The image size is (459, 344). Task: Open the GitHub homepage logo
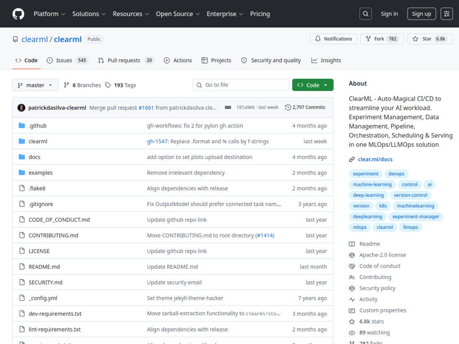pyautogui.click(x=18, y=14)
